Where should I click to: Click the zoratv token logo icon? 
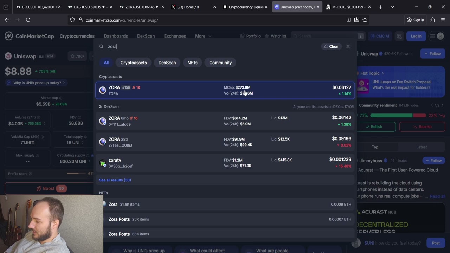(x=103, y=163)
